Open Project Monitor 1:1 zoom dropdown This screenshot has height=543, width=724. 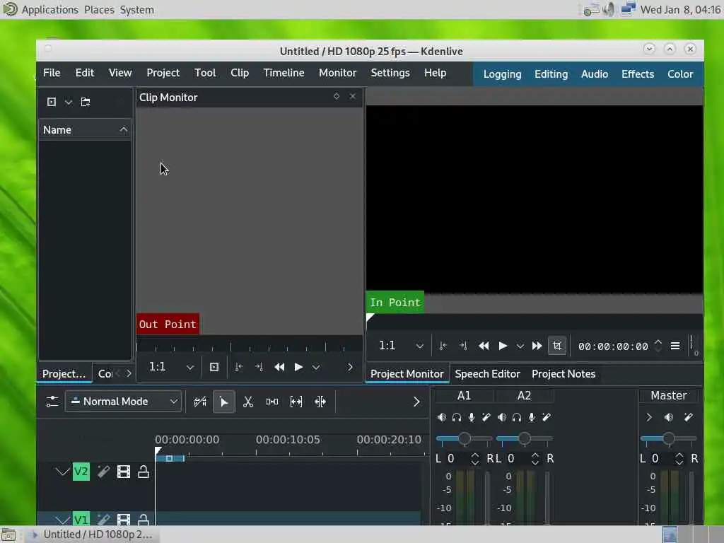click(401, 346)
